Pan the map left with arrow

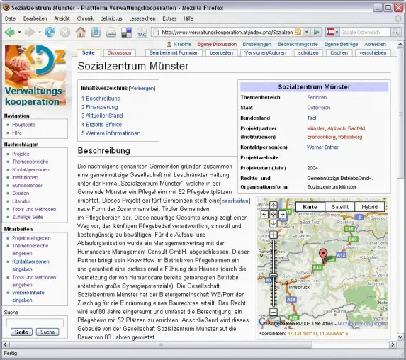click(264, 215)
